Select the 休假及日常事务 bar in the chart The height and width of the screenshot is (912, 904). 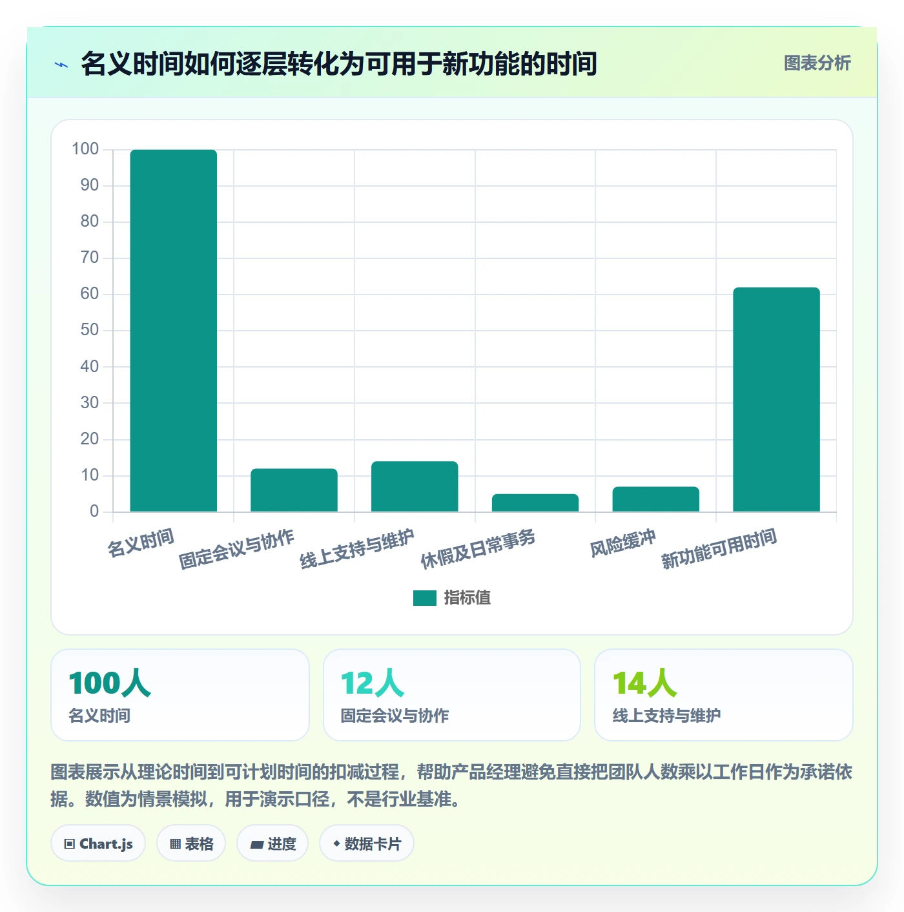click(535, 503)
